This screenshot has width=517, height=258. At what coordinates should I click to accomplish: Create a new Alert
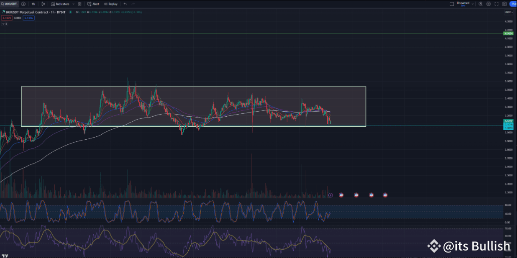(x=93, y=4)
